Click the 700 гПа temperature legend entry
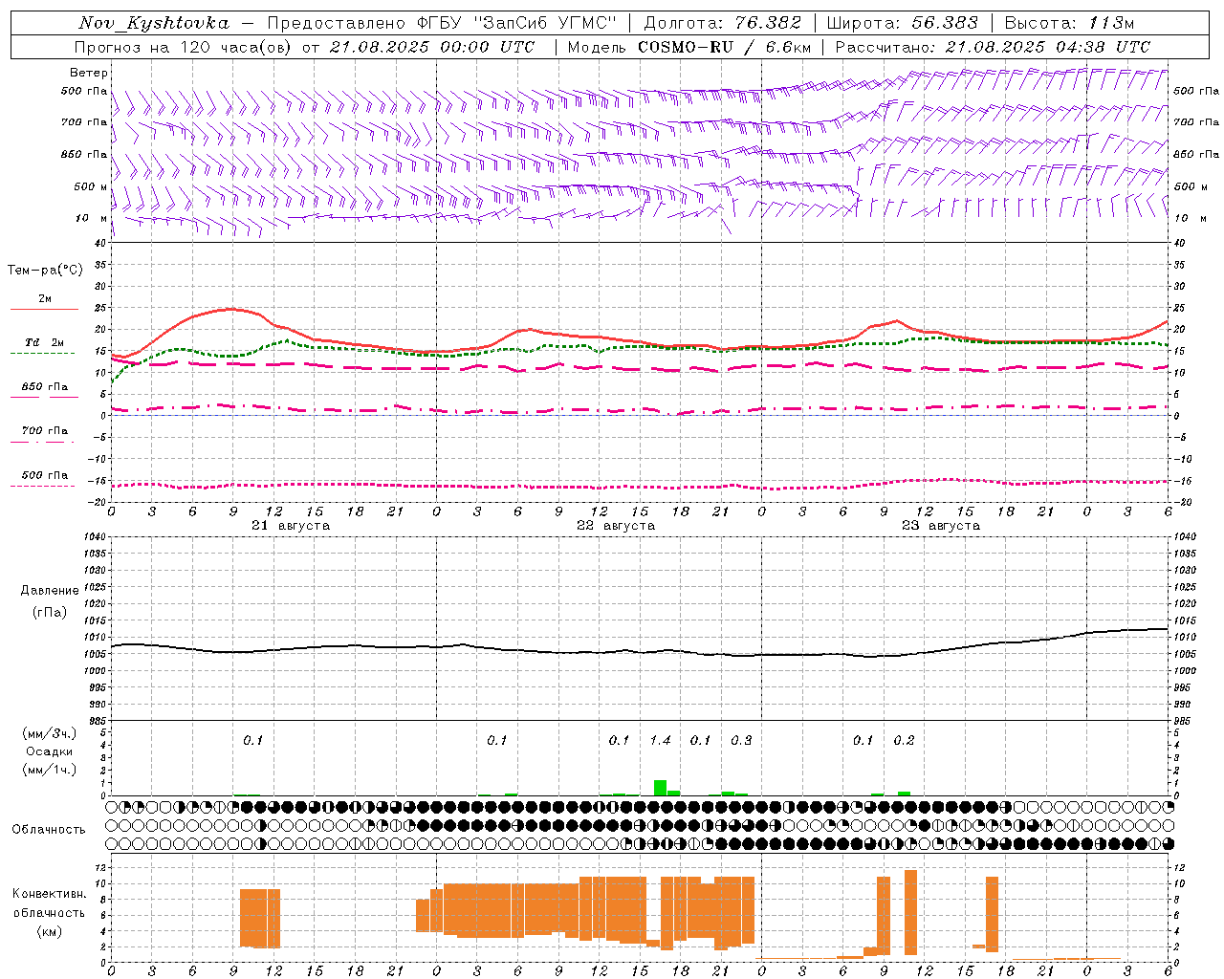 coord(45,430)
